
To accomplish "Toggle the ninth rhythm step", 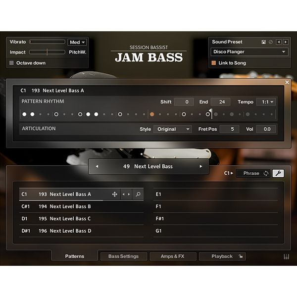I will point(88,114).
